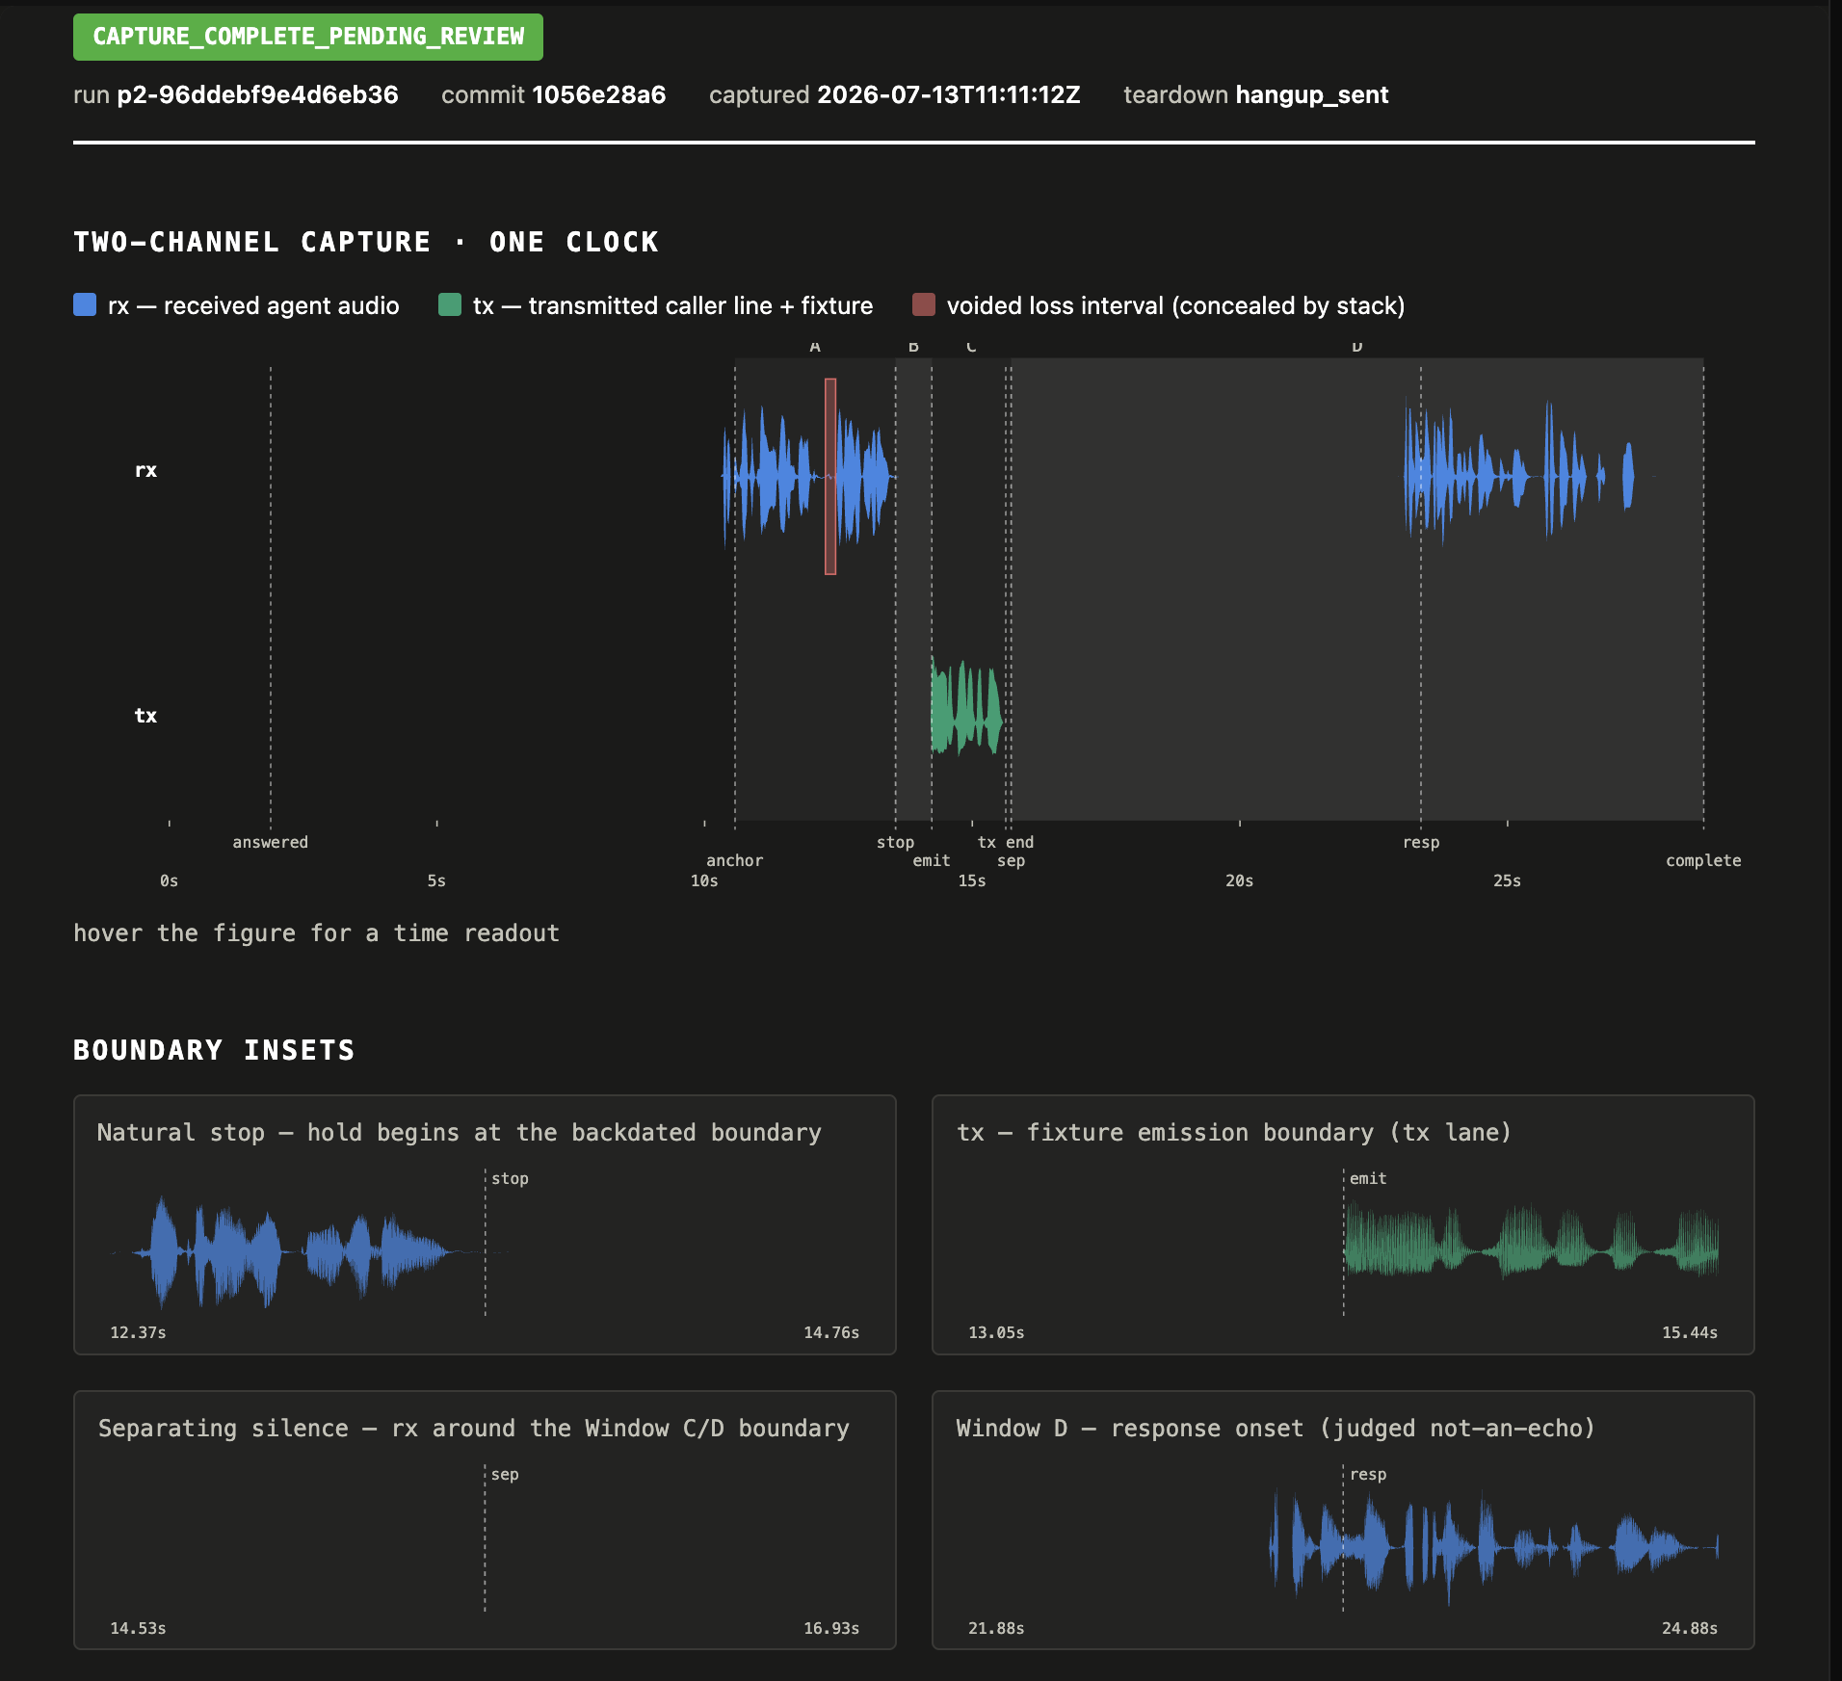Open the 'tx — fixture emission boundary' inset waveform
The width and height of the screenshot is (1842, 1681).
click(x=1532, y=1242)
